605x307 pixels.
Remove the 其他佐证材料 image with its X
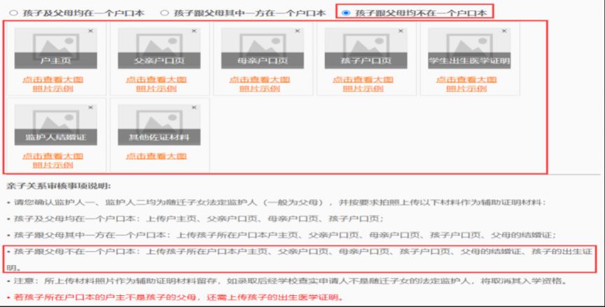tap(194, 108)
